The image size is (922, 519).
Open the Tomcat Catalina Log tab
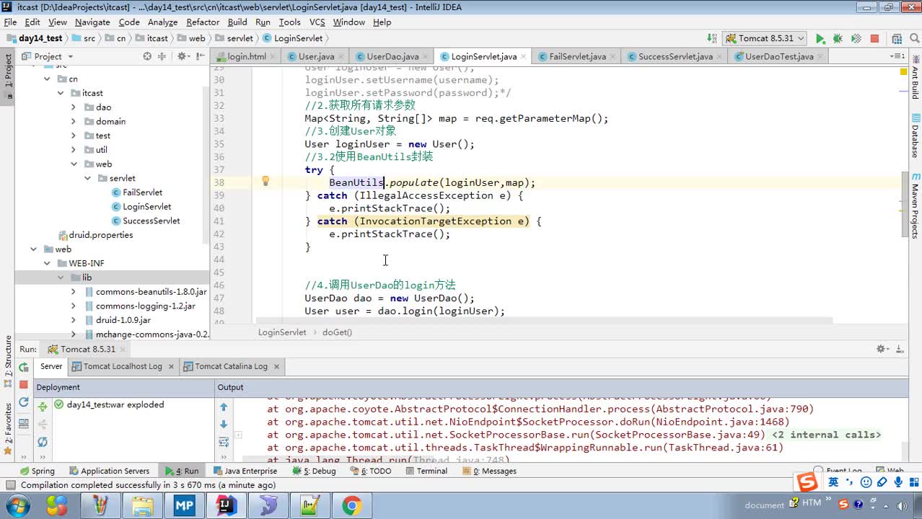[231, 366]
